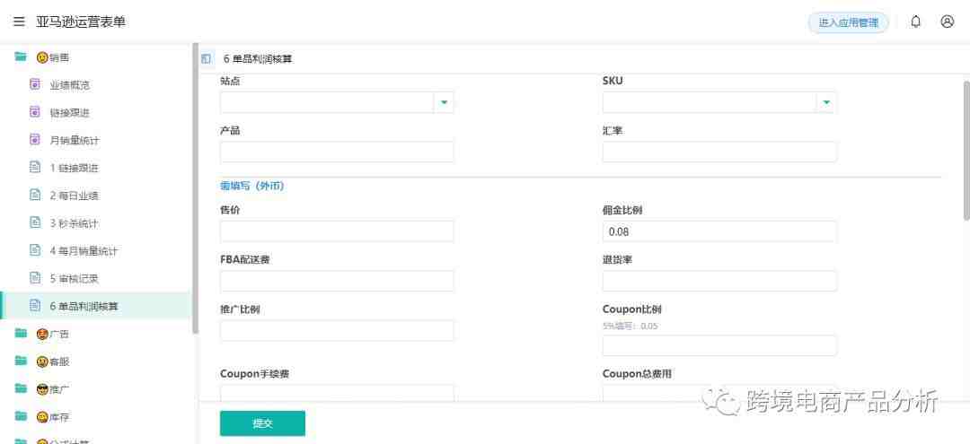Click the form icon for 1 链接跟进
Viewport: 970px width, 444px height.
pyautogui.click(x=35, y=168)
